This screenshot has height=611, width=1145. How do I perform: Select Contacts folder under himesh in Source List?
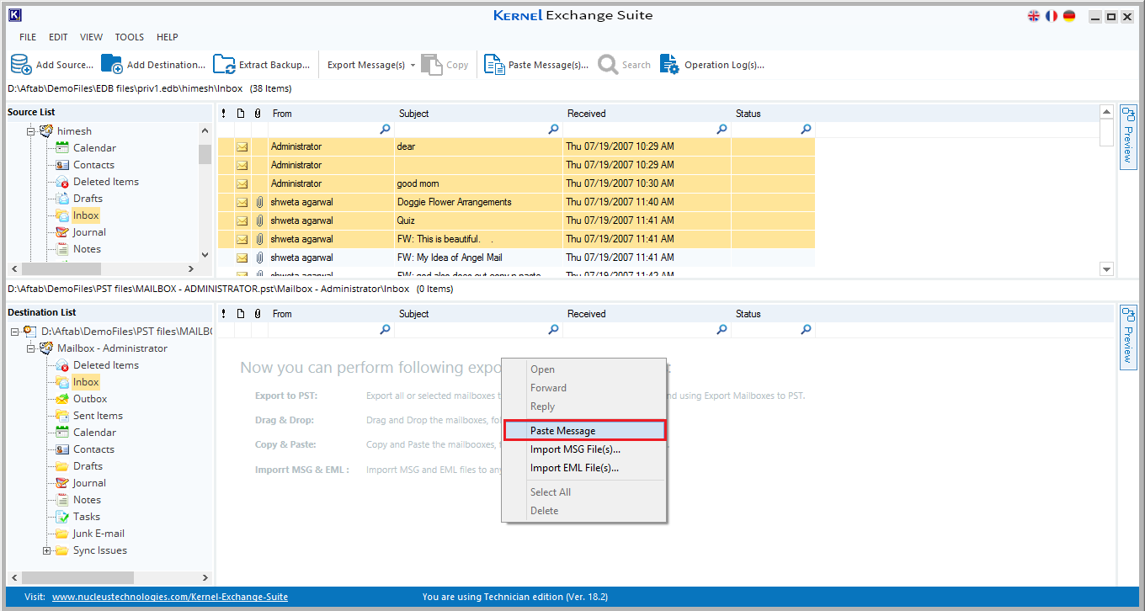coord(93,165)
